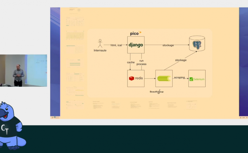Click the Internaute stick figure icon
The height and width of the screenshot is (153, 248).
tap(100, 43)
